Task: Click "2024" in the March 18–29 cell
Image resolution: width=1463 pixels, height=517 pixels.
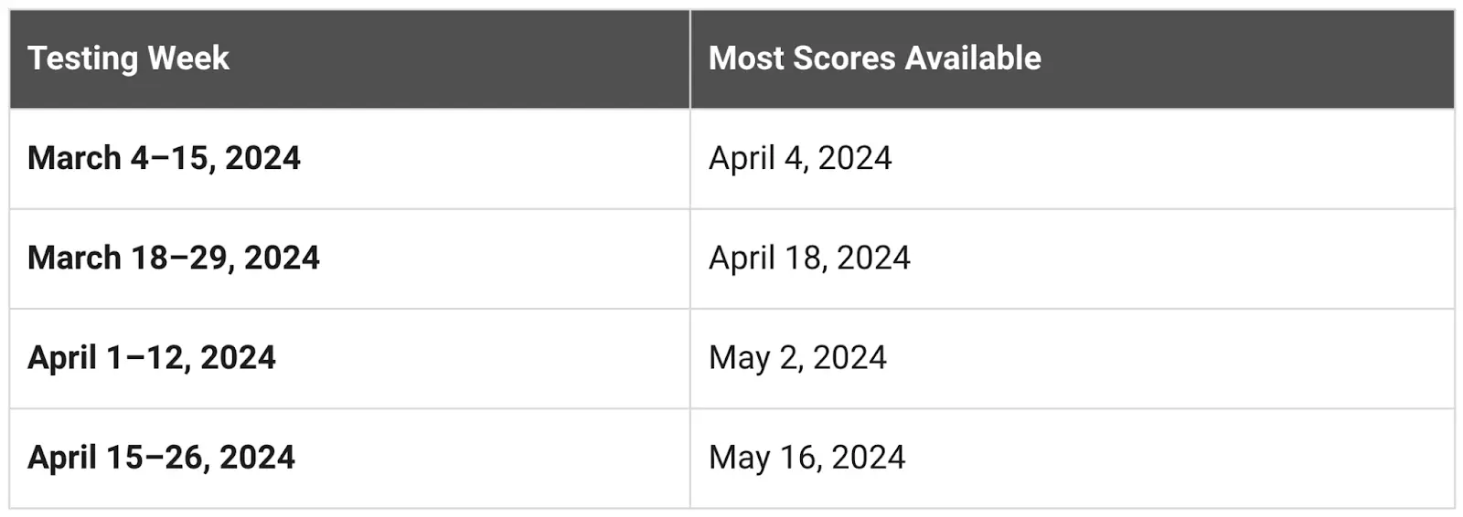Action: click(x=282, y=258)
